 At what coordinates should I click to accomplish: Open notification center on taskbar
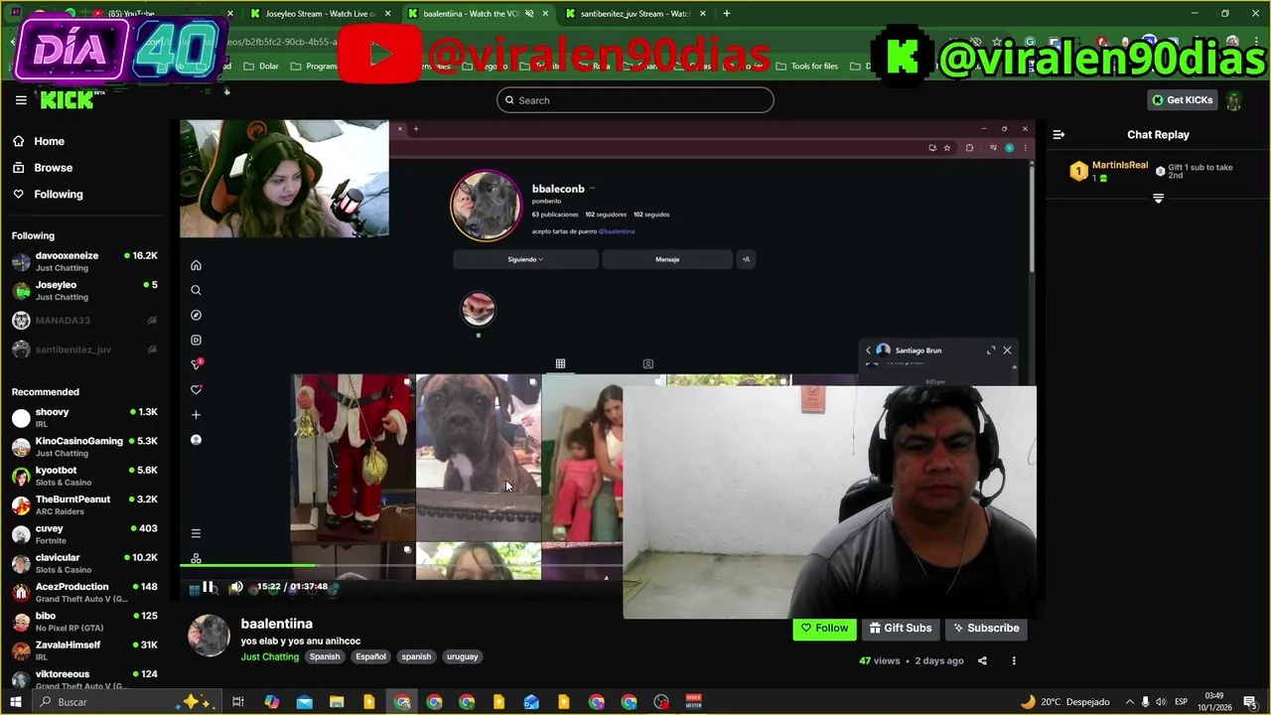(1250, 702)
